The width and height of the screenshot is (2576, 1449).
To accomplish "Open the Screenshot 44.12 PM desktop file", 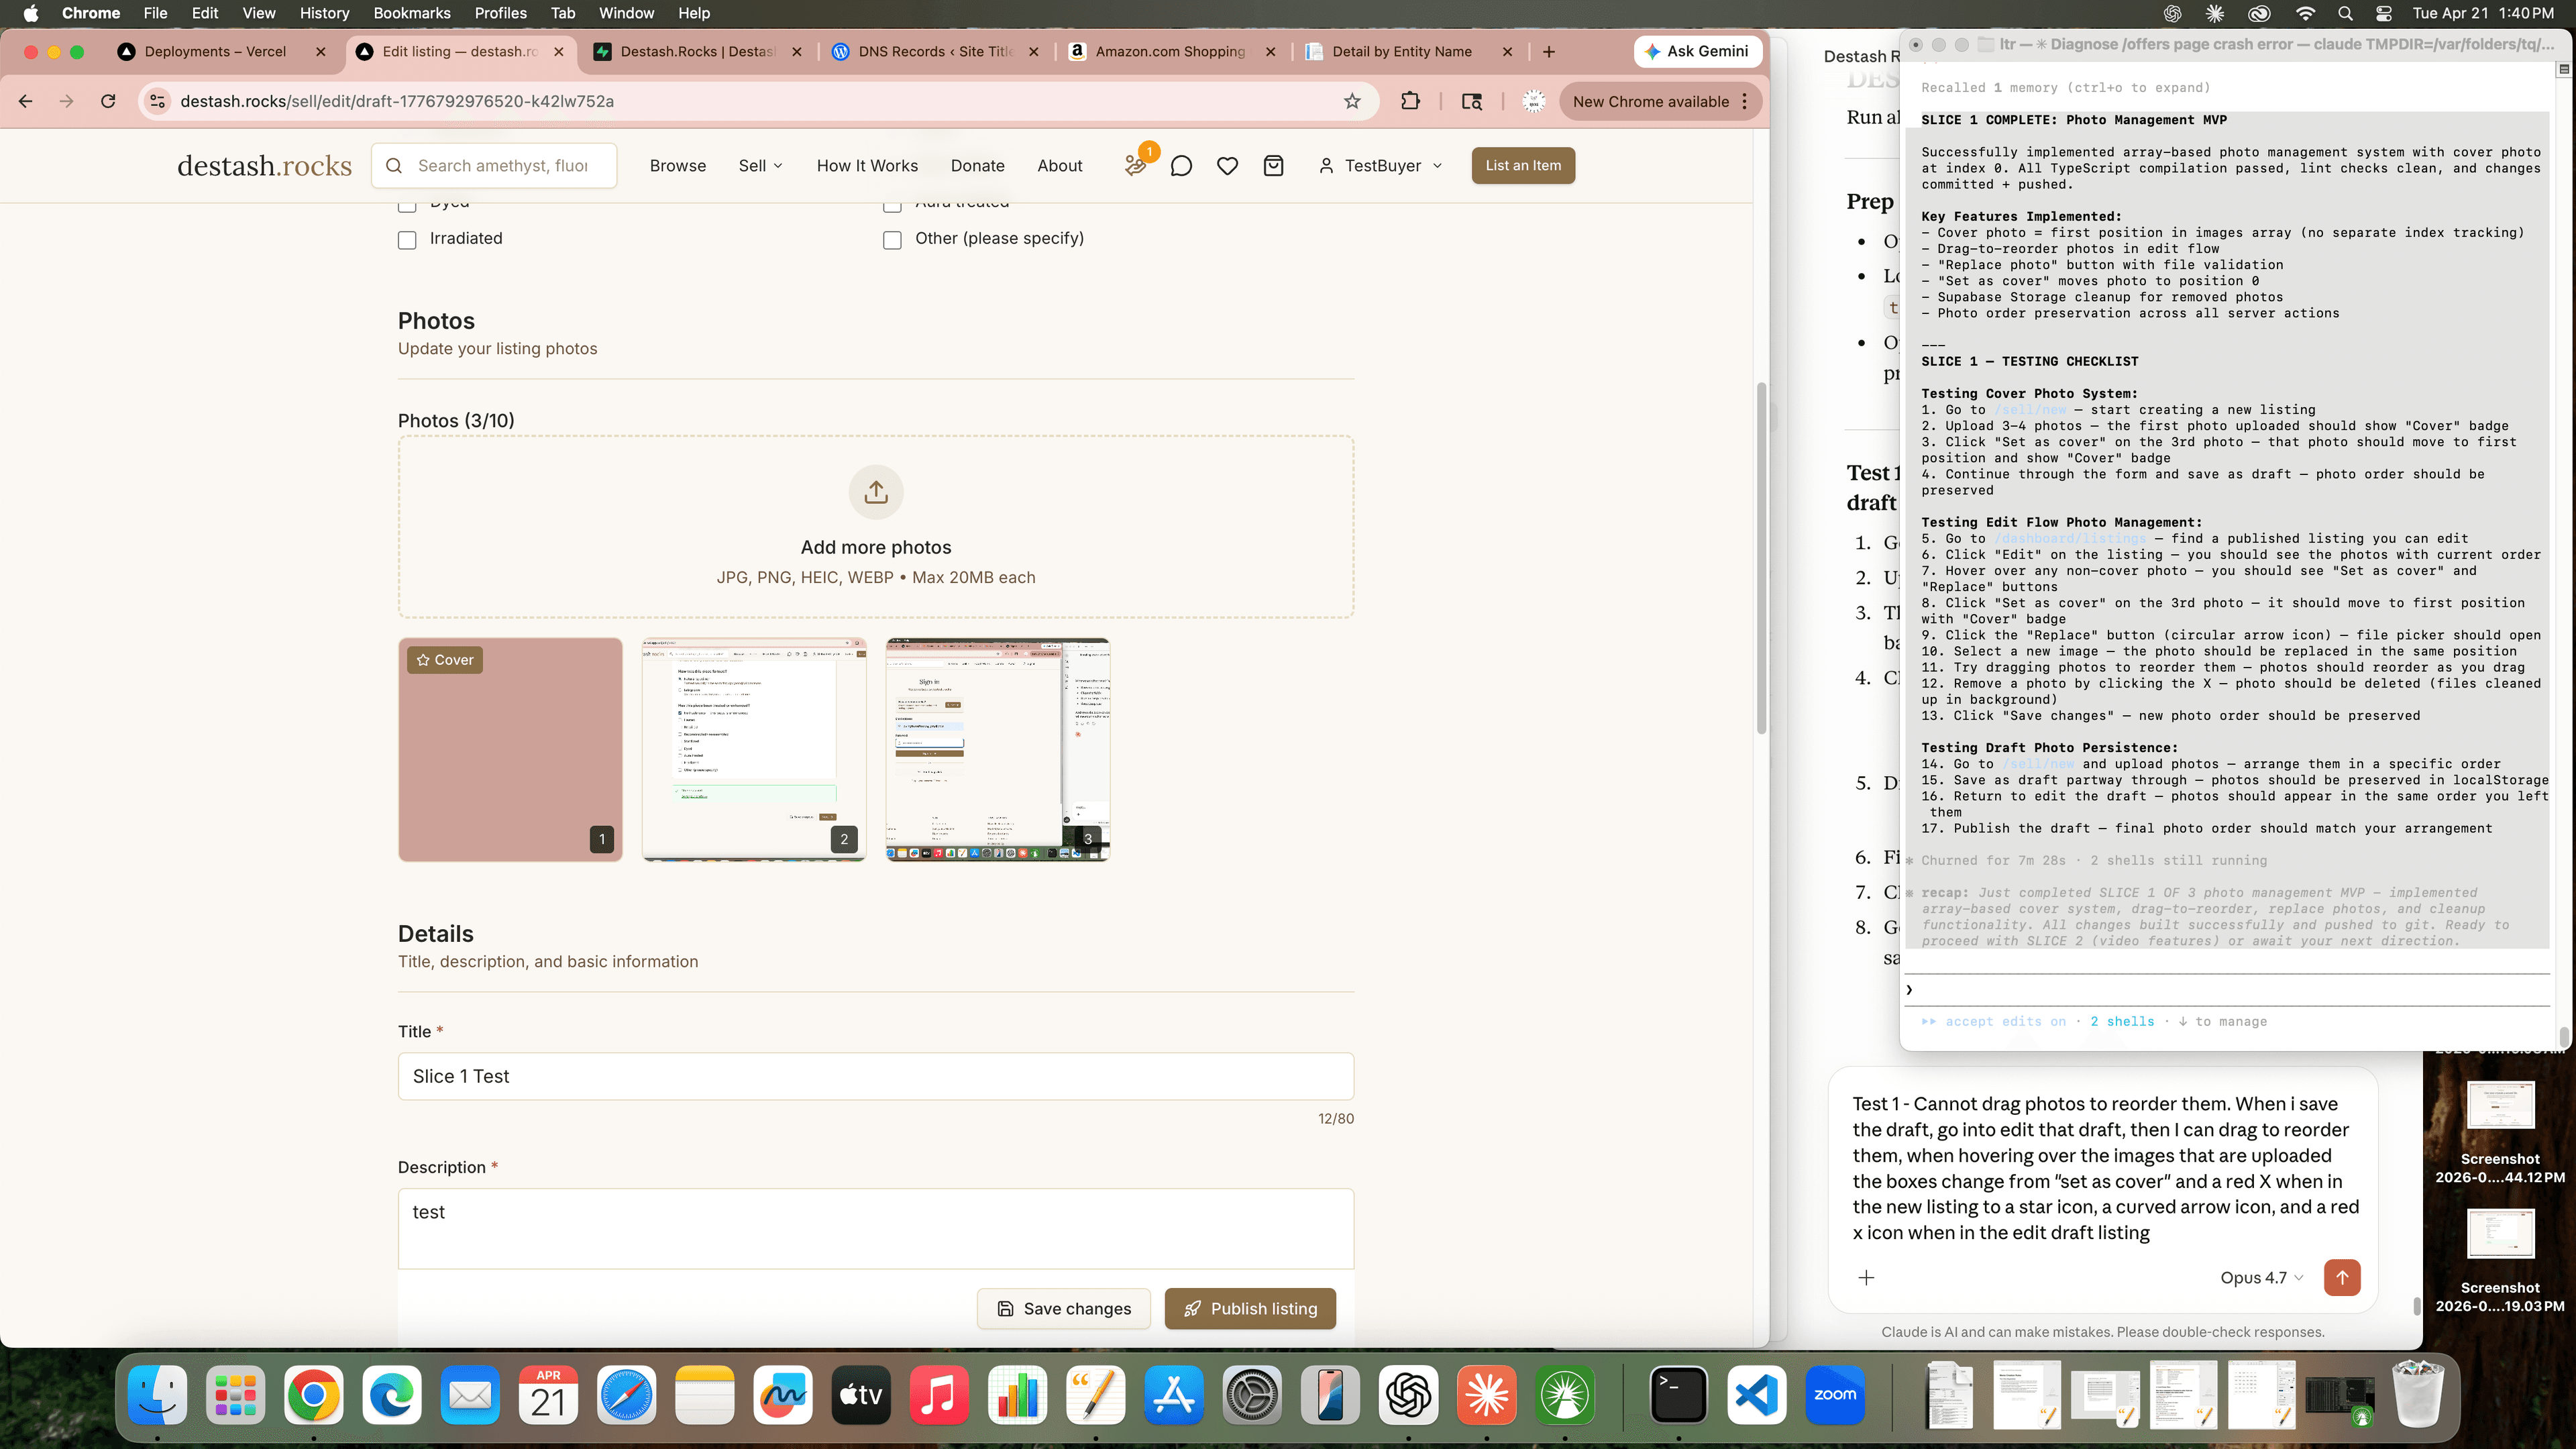I will coord(2500,1131).
